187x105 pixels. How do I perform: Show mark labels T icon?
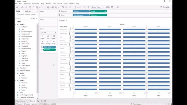click(84, 7)
